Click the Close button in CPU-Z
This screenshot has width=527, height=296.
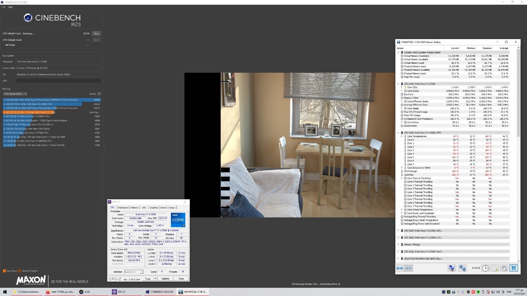tap(181, 279)
